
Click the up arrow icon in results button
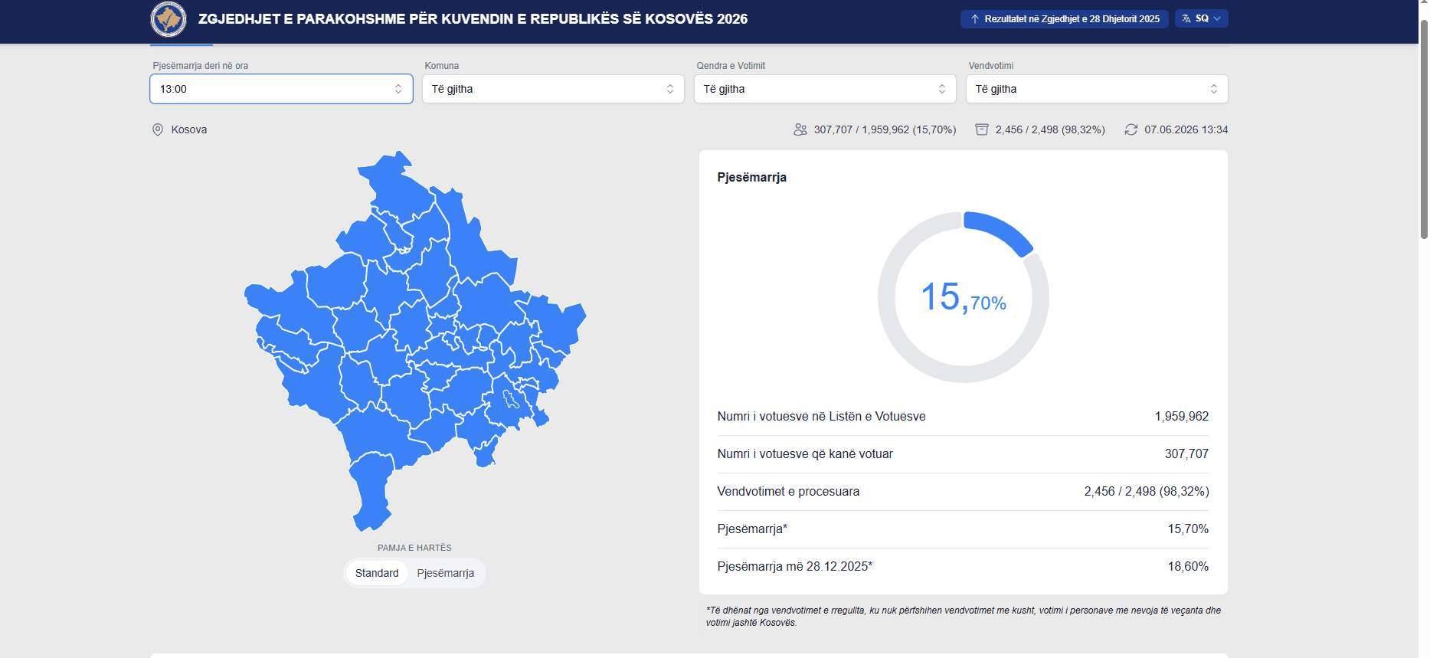(975, 18)
